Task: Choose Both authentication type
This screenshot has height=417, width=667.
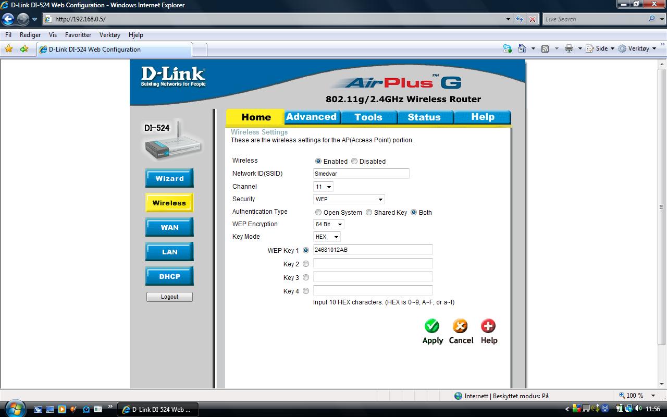Action: [414, 213]
